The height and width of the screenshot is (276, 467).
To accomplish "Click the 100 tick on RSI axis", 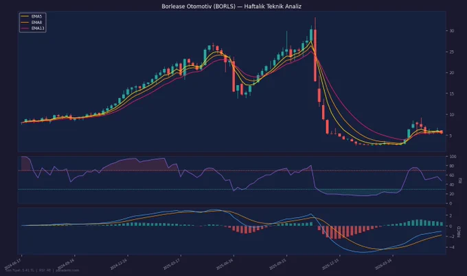I will [x=453, y=157].
